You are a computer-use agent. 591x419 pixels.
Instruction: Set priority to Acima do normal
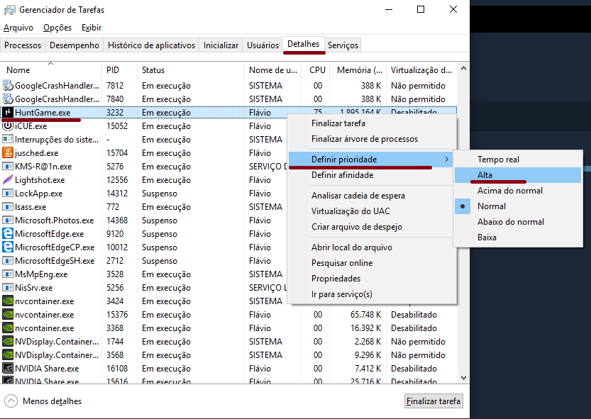[x=518, y=190]
